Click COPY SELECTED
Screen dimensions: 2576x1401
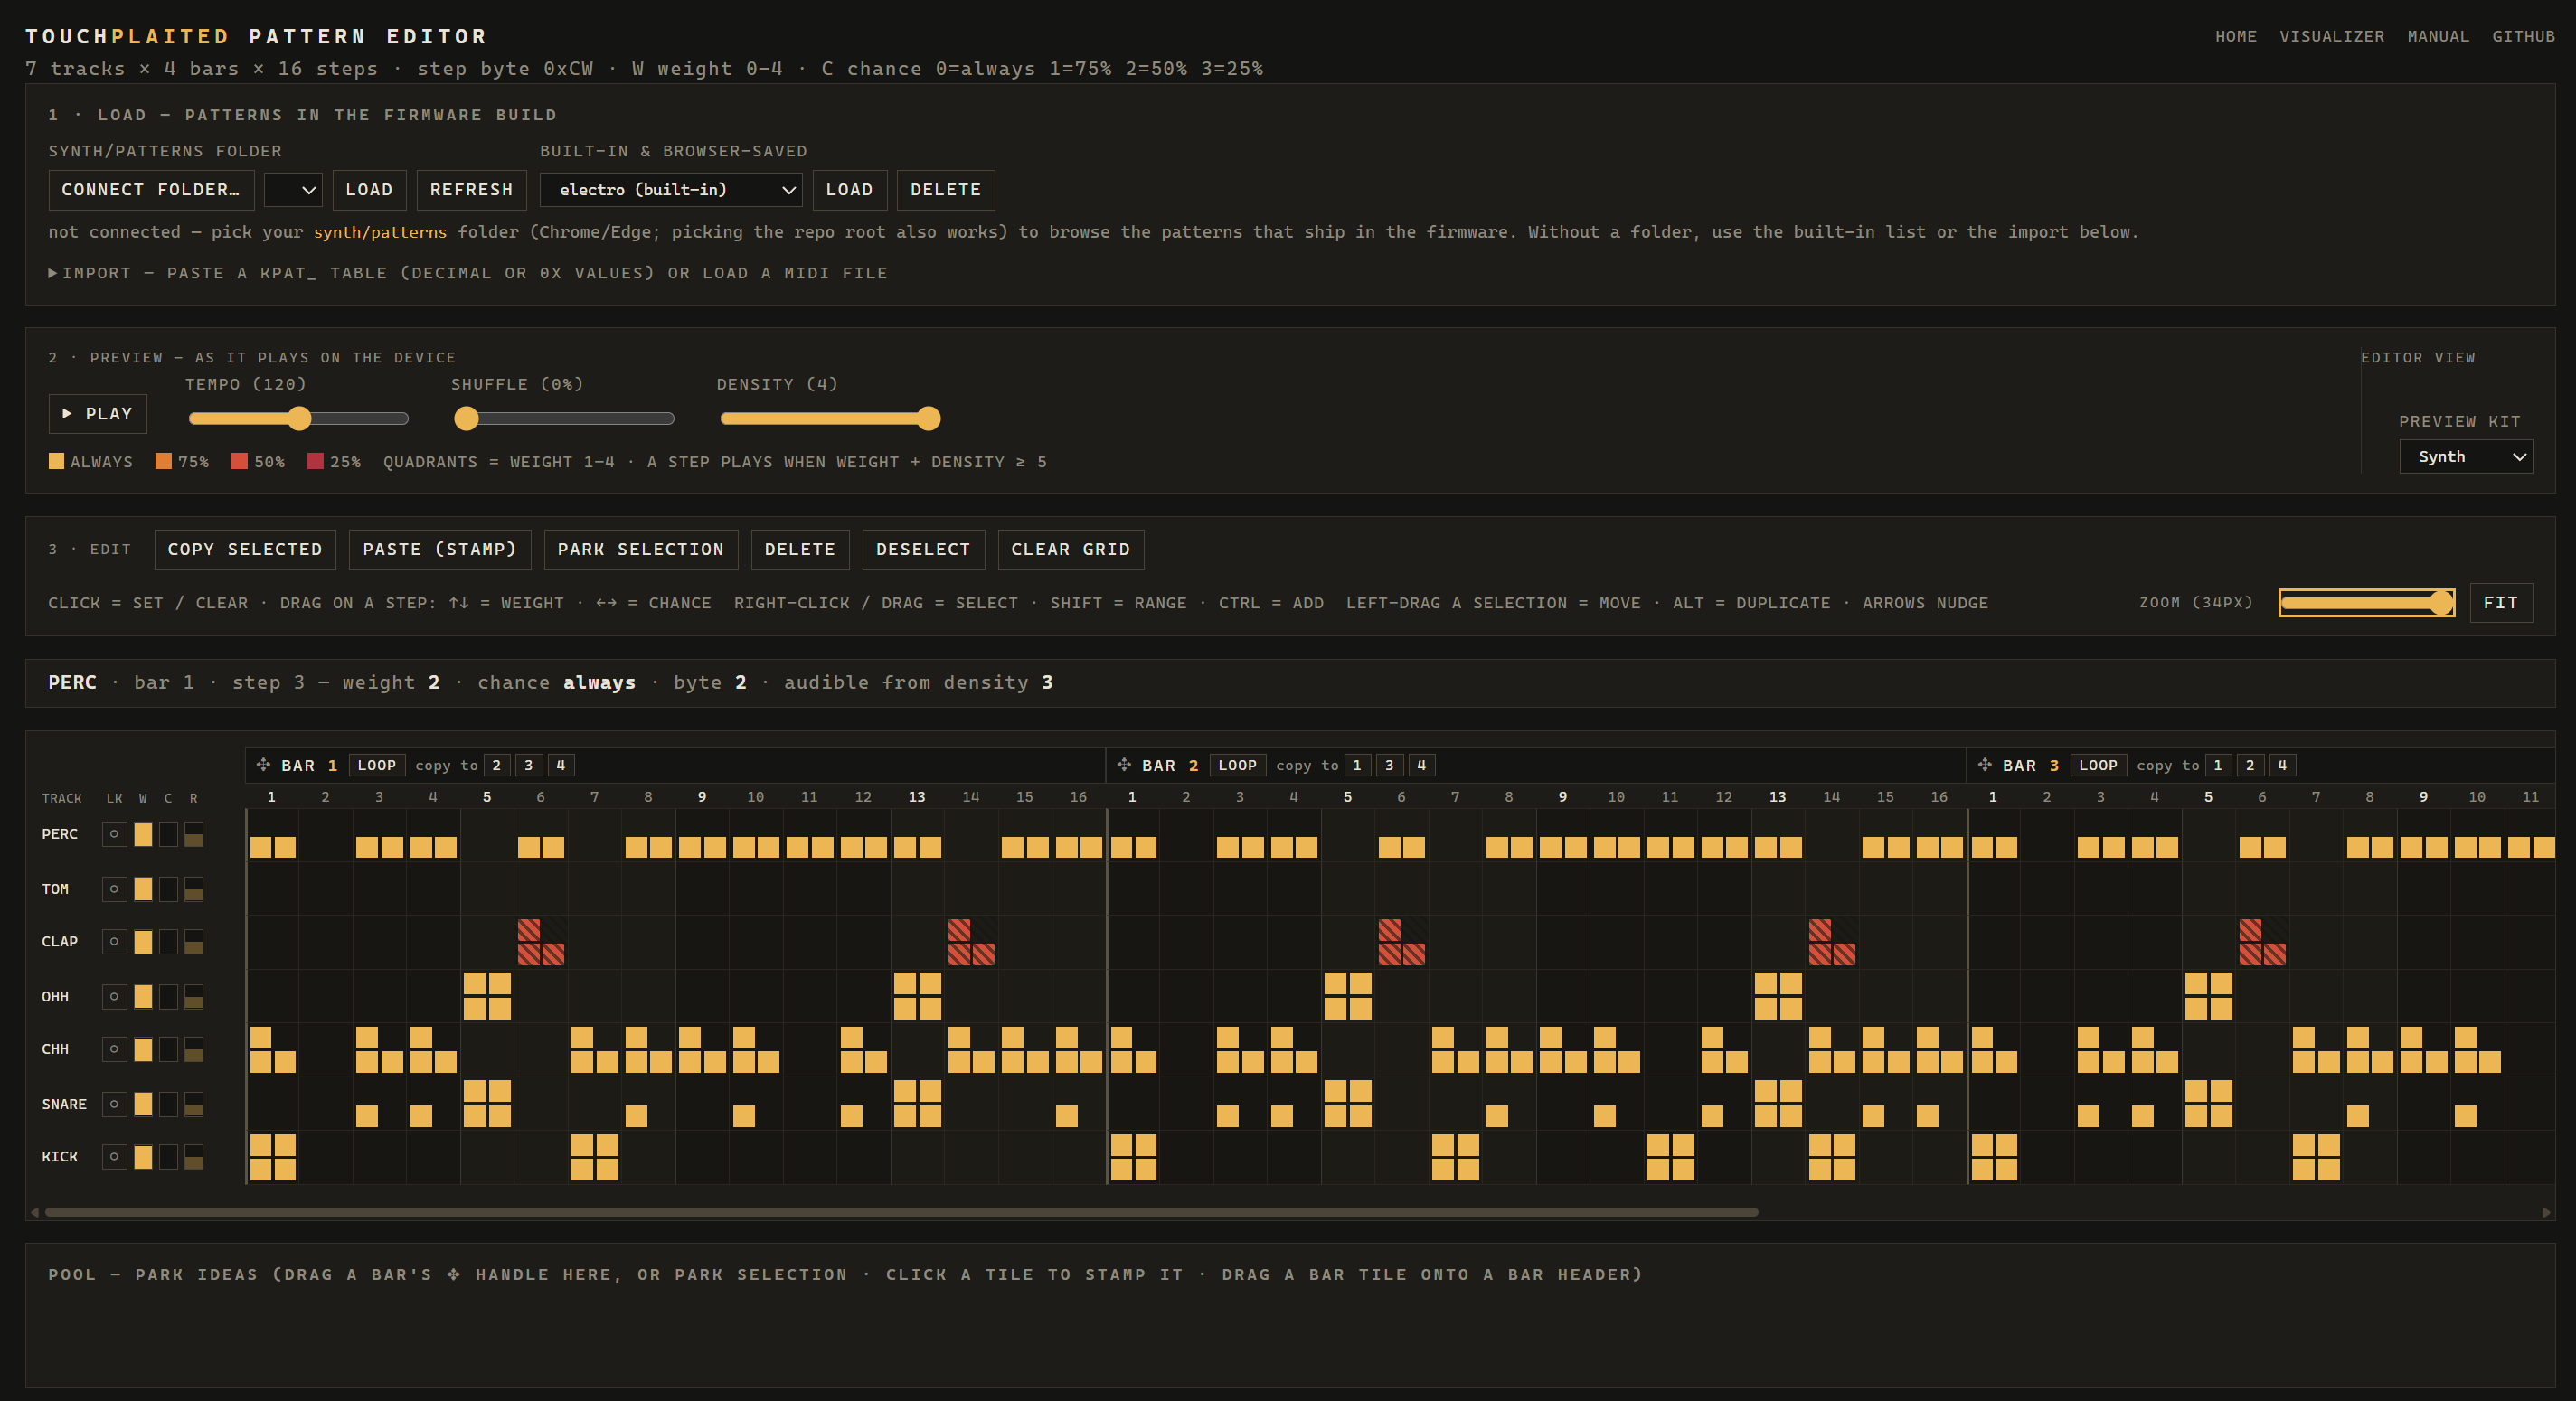pos(245,550)
